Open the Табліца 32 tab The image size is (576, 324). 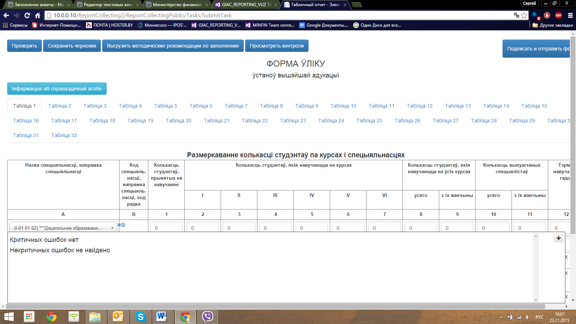[x=64, y=135]
